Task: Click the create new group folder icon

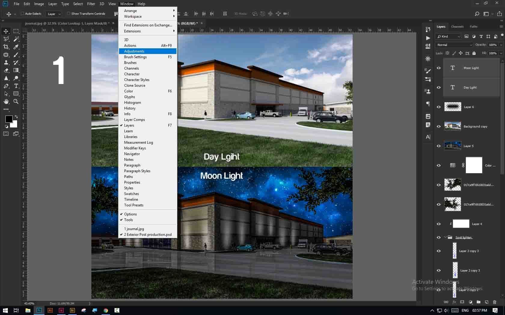Action: [x=478, y=302]
